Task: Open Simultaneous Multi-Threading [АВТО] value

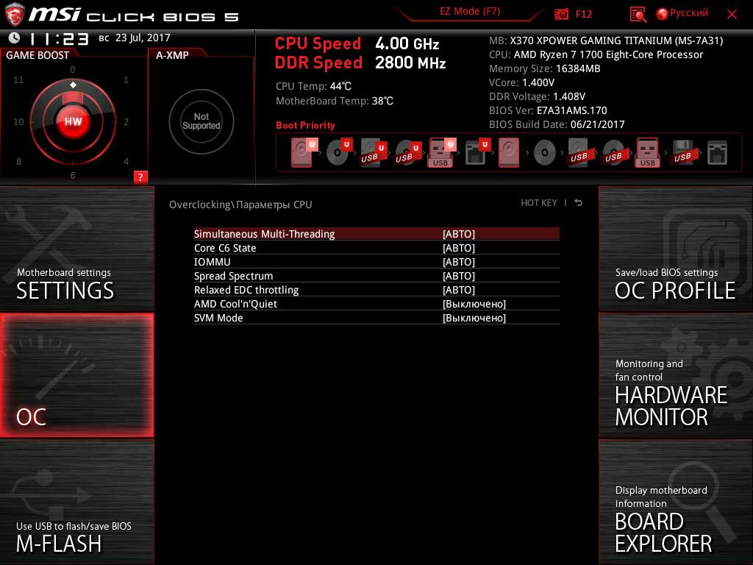Action: [x=459, y=234]
